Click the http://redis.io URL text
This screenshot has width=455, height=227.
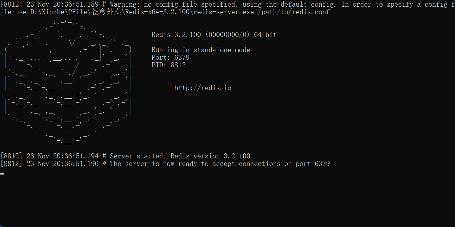(x=203, y=88)
